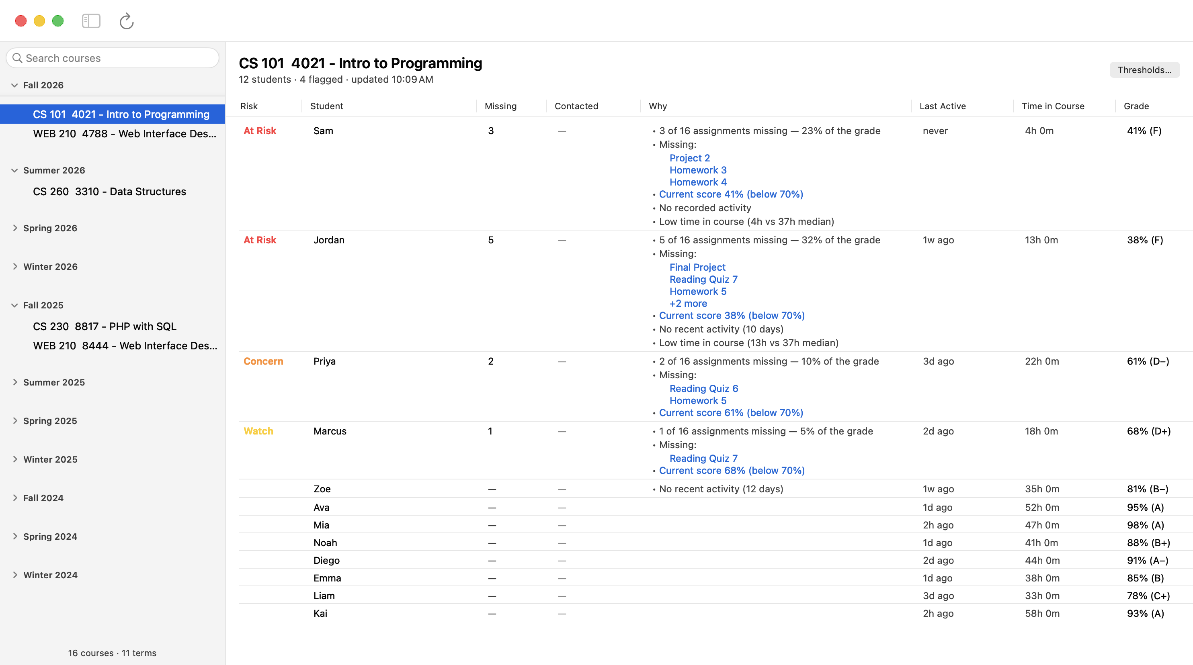This screenshot has width=1193, height=665.
Task: Select student Marcus in the table
Action: pos(330,431)
